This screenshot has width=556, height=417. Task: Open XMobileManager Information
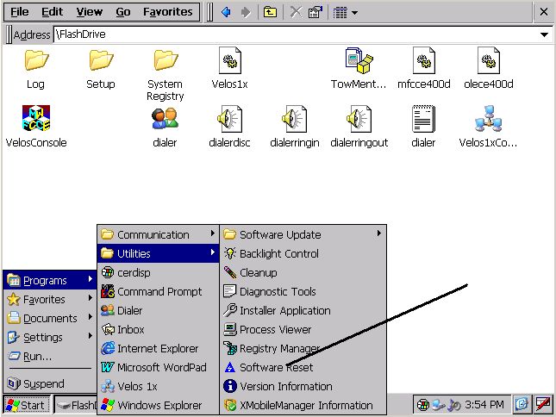[303, 405]
